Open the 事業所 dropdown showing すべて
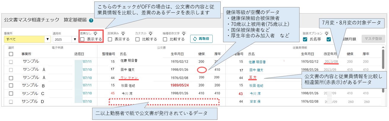The height and width of the screenshot is (121, 389). (27, 39)
